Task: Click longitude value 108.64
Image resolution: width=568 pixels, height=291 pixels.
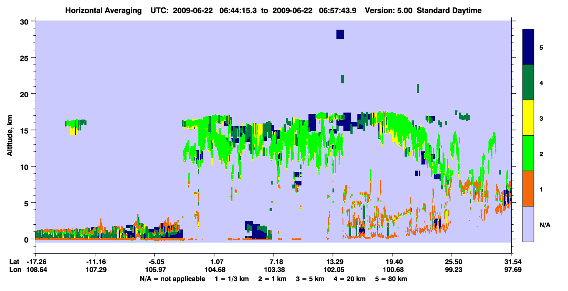Action: pyautogui.click(x=36, y=270)
